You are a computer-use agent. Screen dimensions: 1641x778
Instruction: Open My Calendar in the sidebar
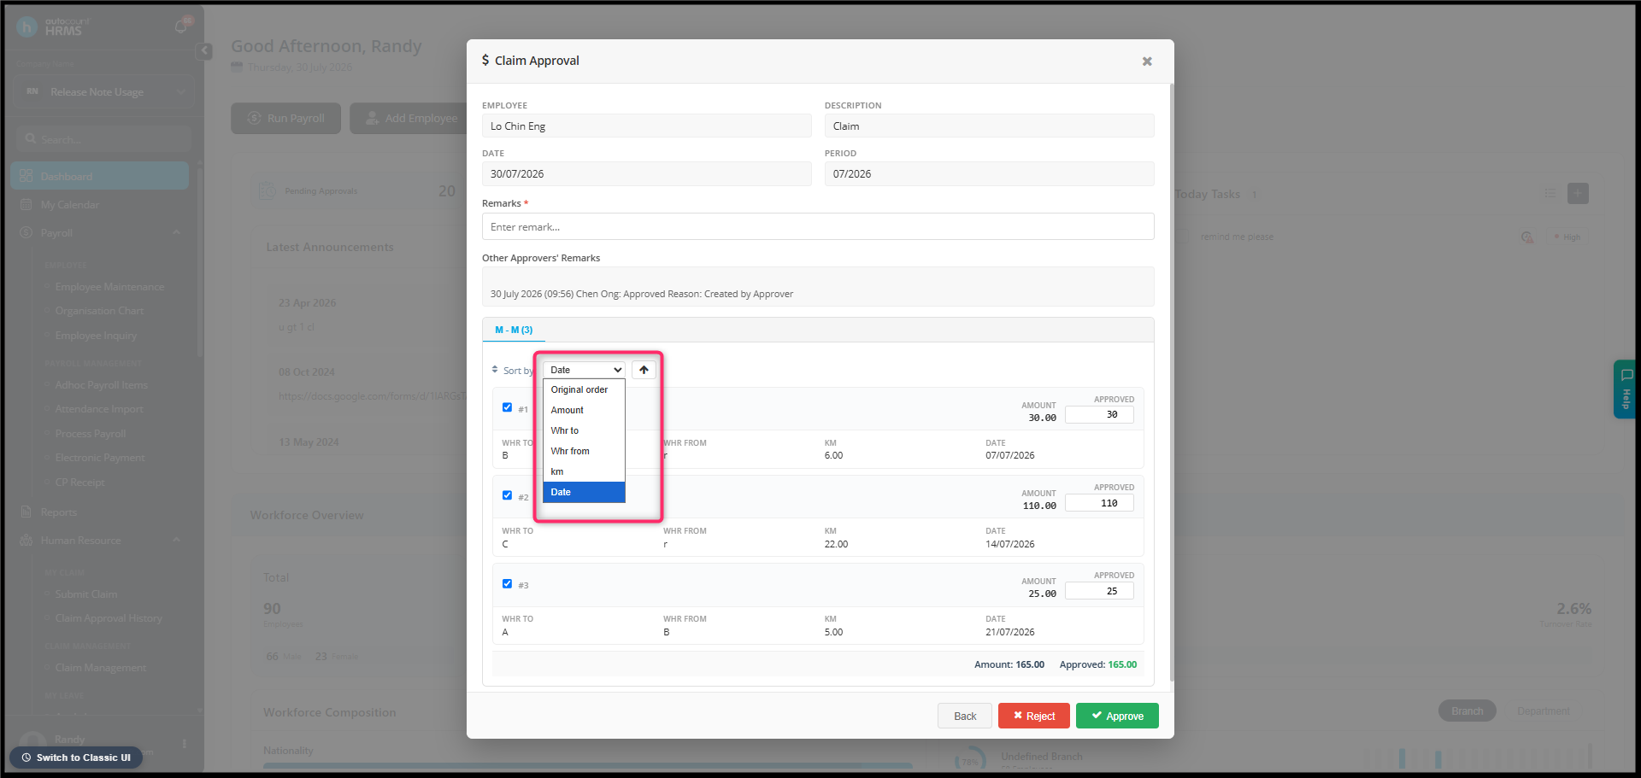point(69,205)
